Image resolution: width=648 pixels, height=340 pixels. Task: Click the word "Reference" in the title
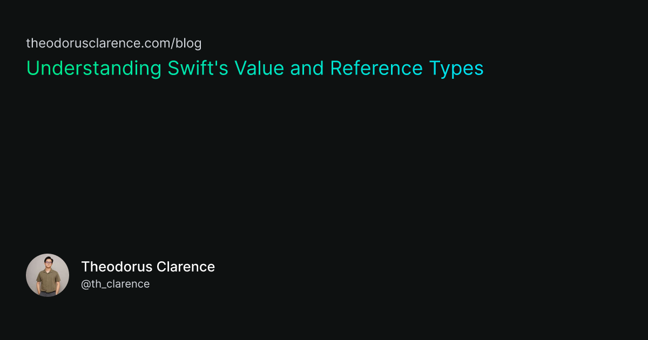(376, 69)
